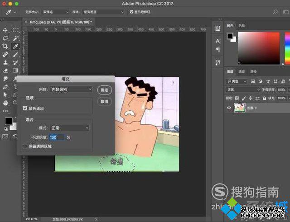Filter layers by shape layer icon
This screenshot has height=222, width=290.
pyautogui.click(x=275, y=81)
